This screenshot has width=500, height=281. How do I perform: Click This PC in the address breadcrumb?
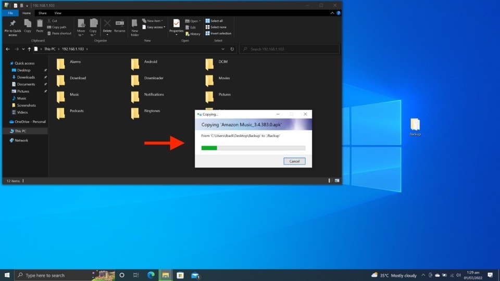click(x=50, y=49)
